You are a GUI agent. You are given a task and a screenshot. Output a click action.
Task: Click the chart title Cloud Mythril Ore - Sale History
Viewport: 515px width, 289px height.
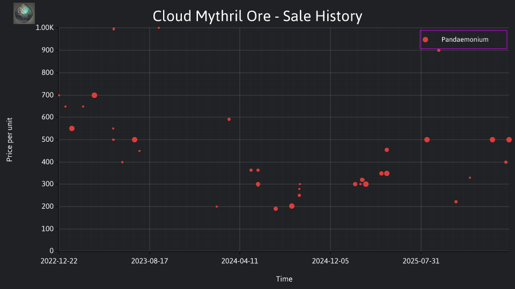[x=257, y=16]
